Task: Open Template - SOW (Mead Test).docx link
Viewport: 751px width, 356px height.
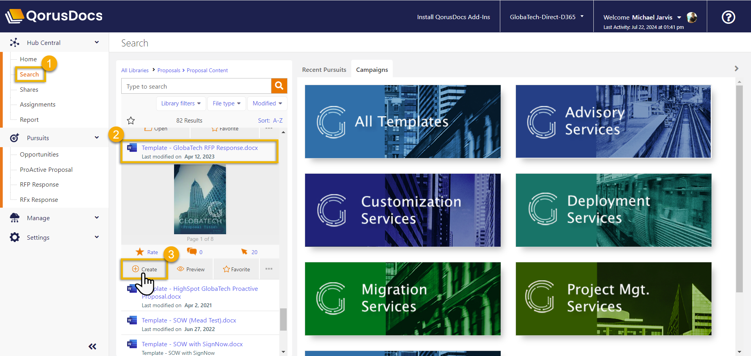Action: (189, 320)
